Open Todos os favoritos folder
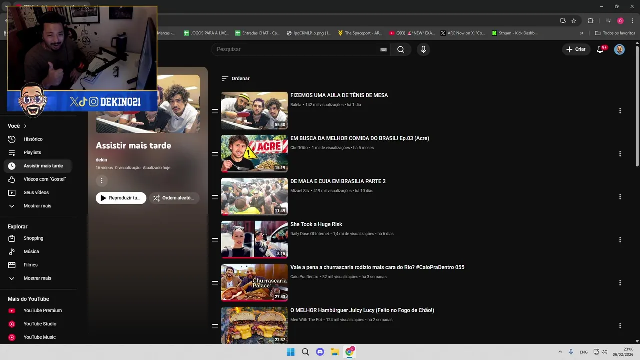640x360 pixels. tap(615, 33)
